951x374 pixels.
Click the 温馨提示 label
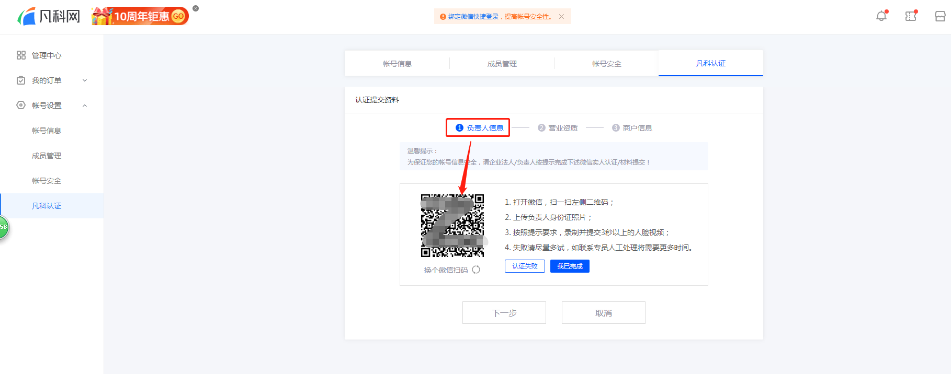[x=422, y=151]
